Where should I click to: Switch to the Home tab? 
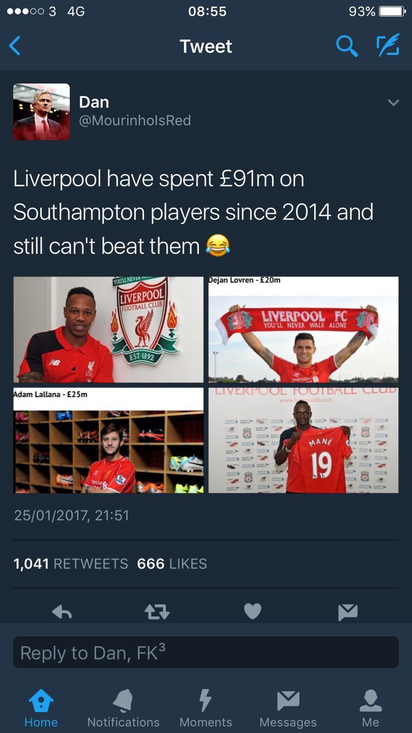click(41, 709)
